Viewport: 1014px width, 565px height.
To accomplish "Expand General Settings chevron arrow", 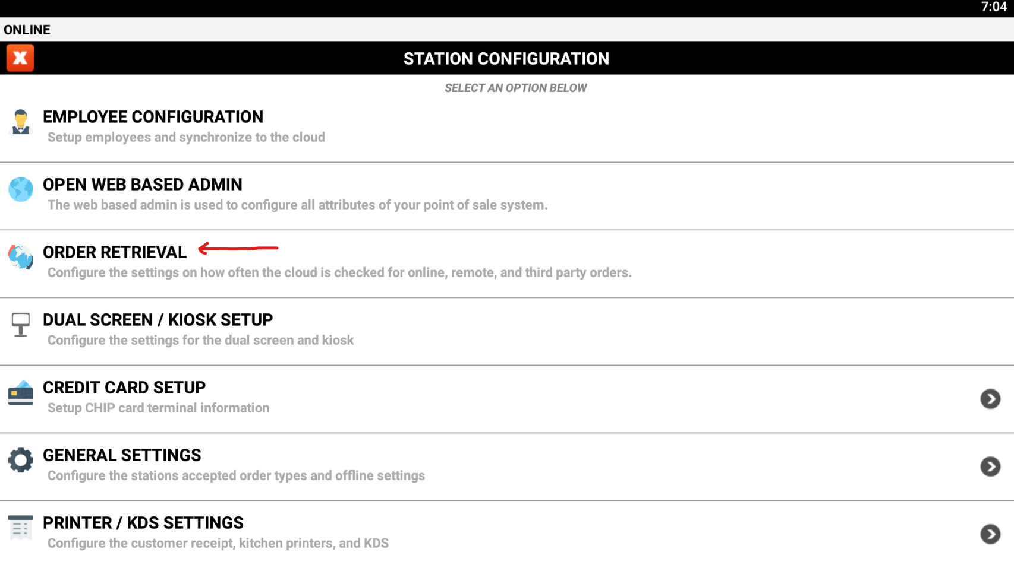I will (990, 466).
